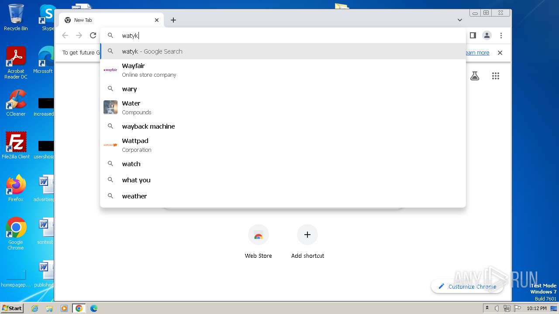Open the Google Chrome desktop icon
This screenshot has width=559, height=314.
16,234
